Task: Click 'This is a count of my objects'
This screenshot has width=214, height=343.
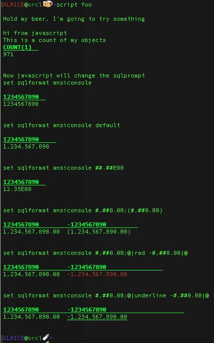Action: tap(54, 40)
